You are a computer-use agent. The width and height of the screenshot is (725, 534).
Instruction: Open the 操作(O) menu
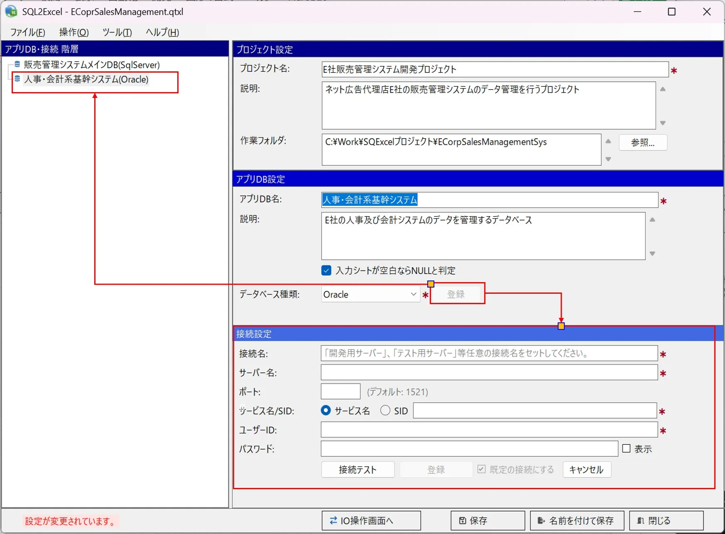[x=74, y=32]
